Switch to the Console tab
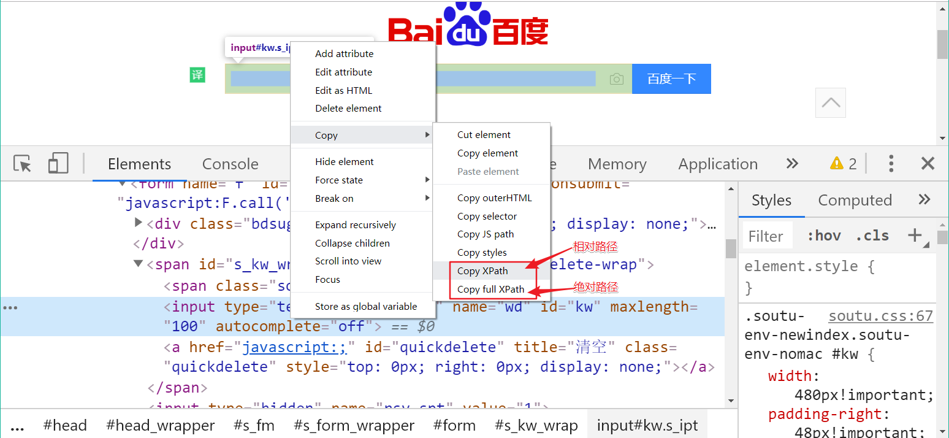The image size is (949, 438). tap(231, 164)
